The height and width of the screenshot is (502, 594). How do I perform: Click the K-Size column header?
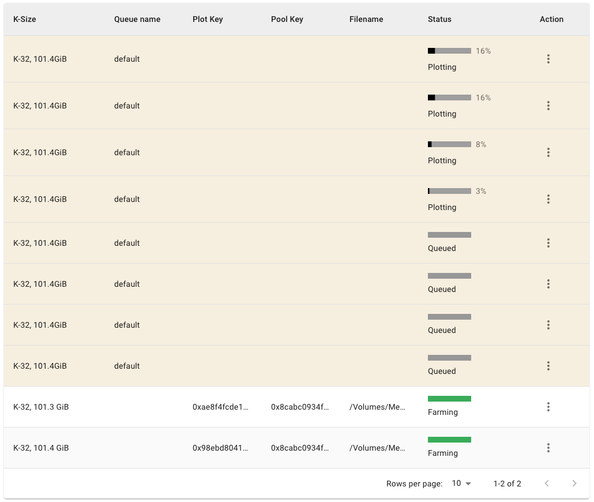tap(25, 19)
